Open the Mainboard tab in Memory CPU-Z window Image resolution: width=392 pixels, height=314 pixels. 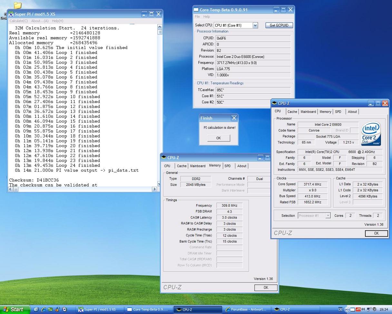pos(198,166)
